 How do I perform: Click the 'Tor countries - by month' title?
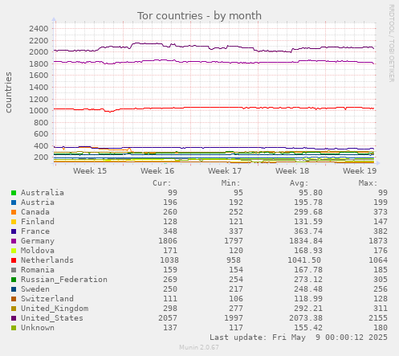coord(199,16)
